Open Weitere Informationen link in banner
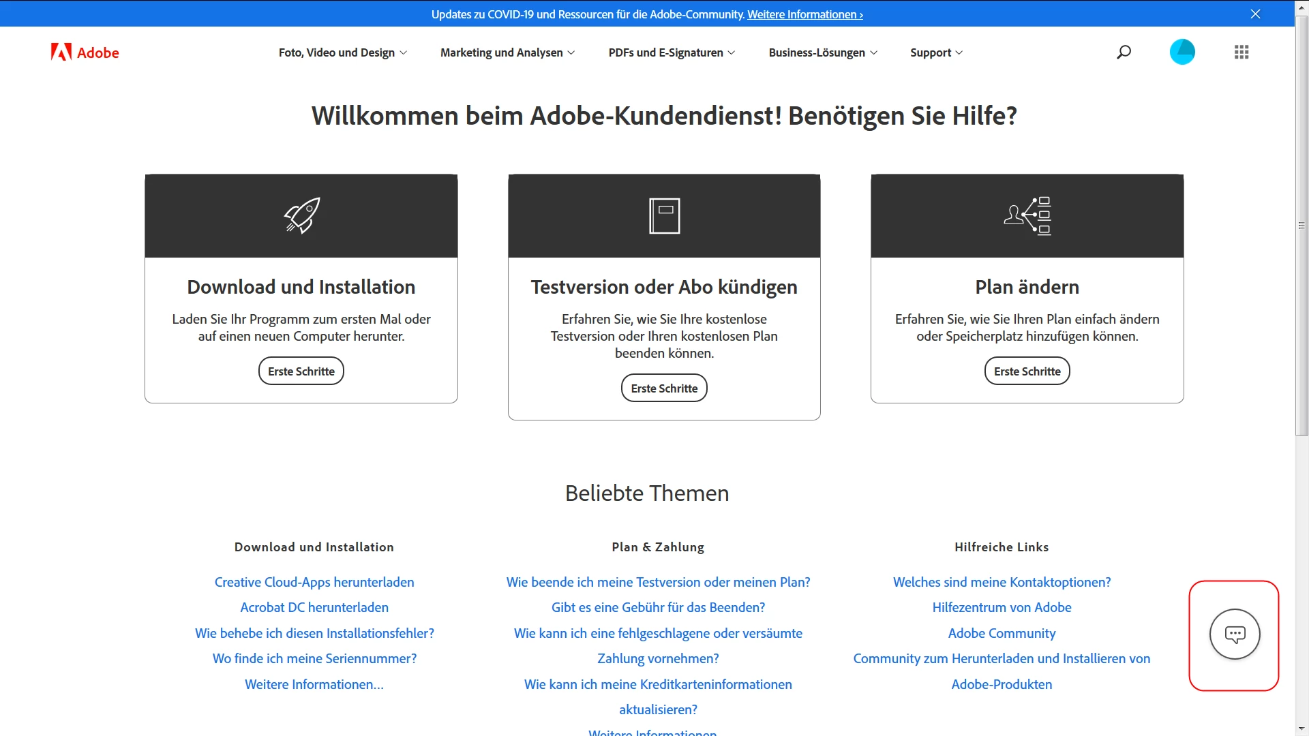Viewport: 1309px width, 736px height. [804, 14]
